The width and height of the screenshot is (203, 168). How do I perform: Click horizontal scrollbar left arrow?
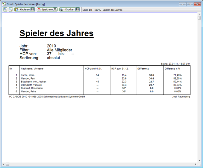[4, 164]
